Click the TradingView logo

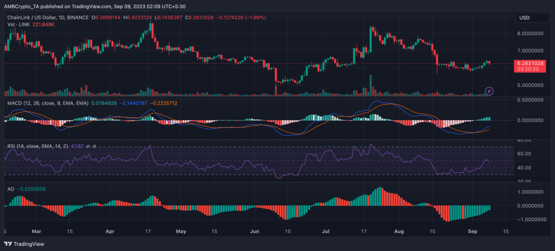click(x=24, y=244)
